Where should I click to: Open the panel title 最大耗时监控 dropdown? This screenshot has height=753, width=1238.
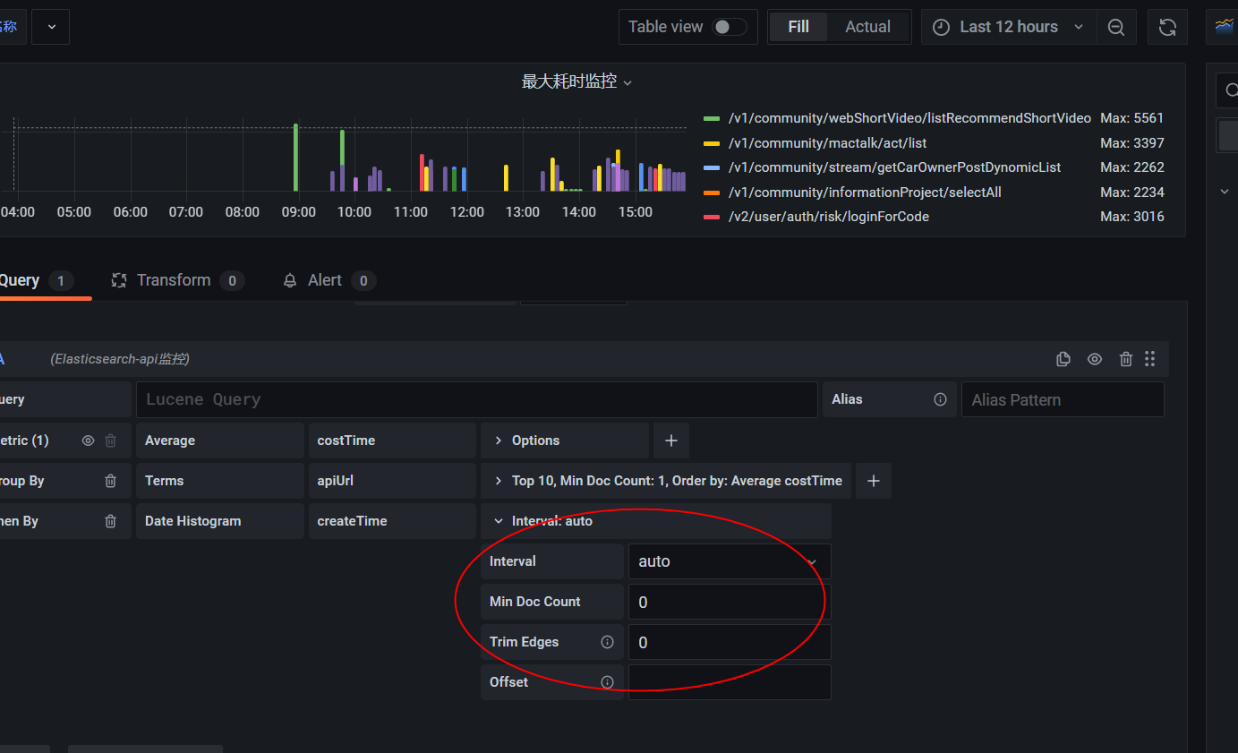[x=576, y=81]
